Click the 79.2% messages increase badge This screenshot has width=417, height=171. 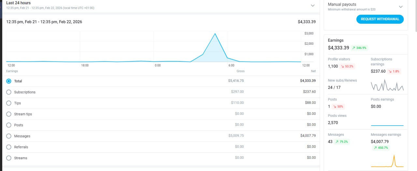tap(342, 142)
